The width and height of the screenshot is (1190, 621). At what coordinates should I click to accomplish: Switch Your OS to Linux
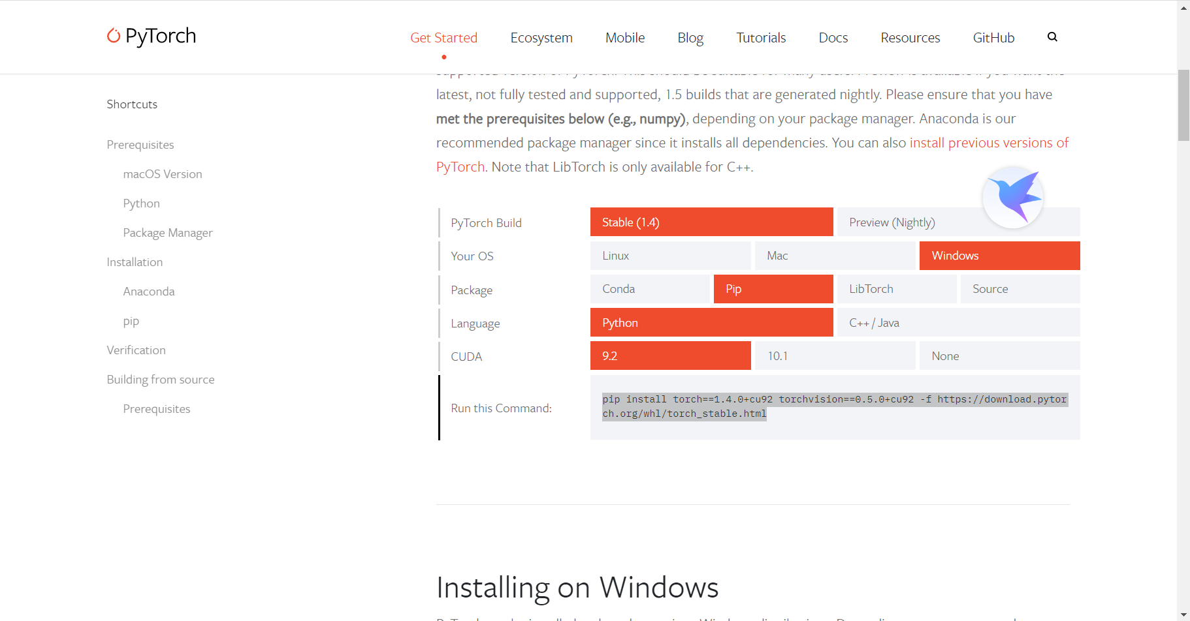click(670, 255)
